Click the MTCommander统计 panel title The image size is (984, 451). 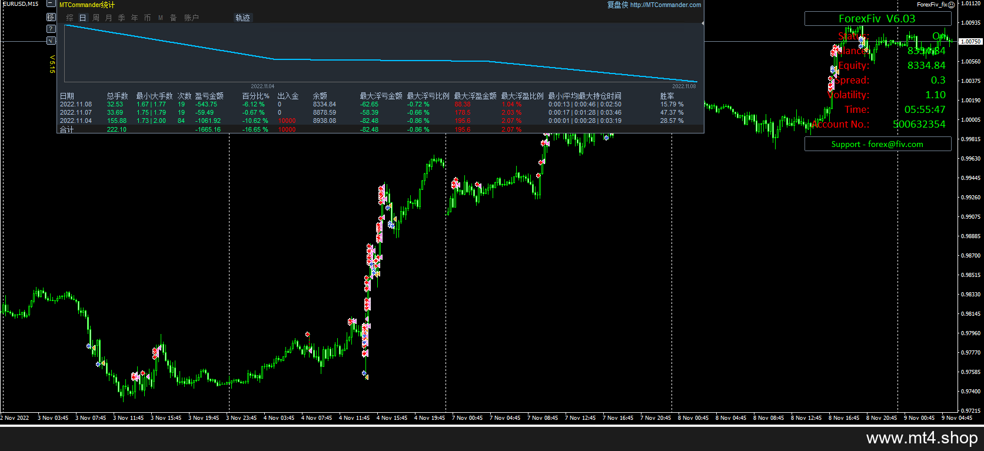coord(87,5)
